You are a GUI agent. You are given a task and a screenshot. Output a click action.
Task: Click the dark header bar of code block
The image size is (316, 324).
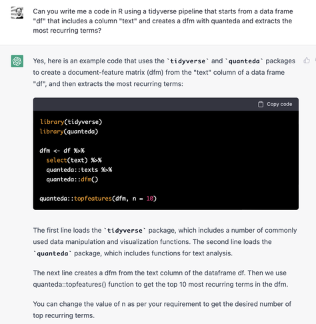point(166,104)
